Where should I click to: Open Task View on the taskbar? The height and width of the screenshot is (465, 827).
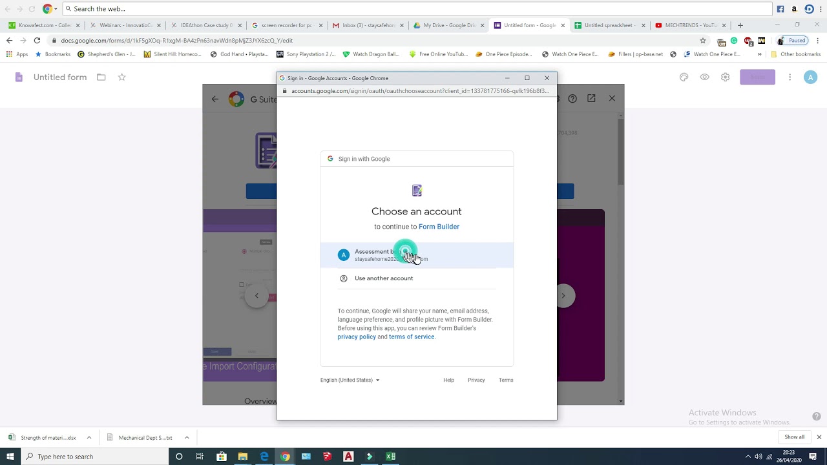[x=200, y=457]
